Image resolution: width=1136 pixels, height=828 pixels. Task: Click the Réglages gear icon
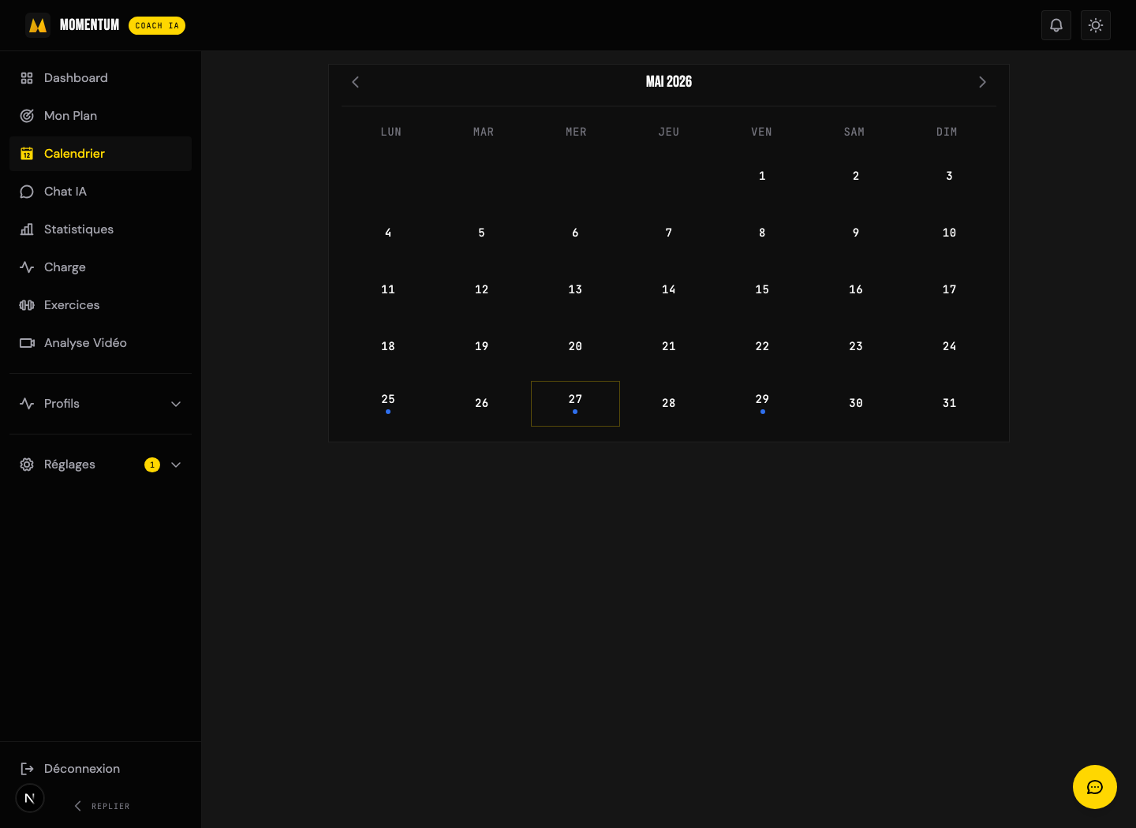[x=27, y=464]
